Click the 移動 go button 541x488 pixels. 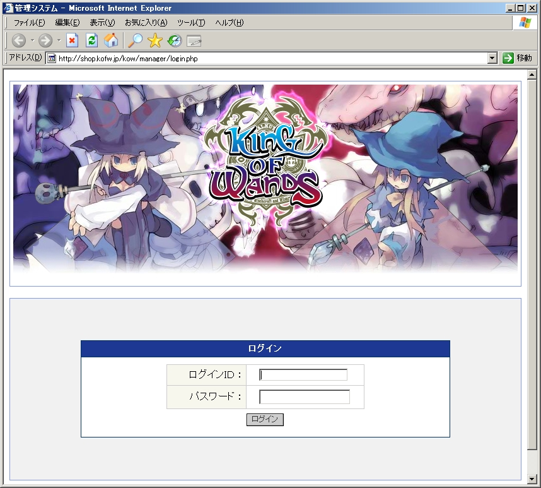point(517,58)
